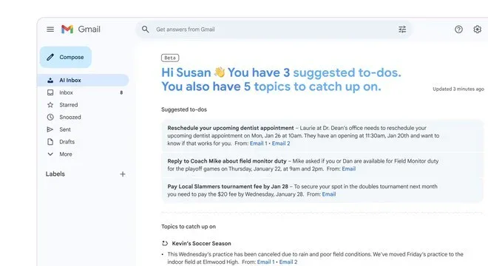The height and width of the screenshot is (266, 488).
Task: Open the Sent folder
Action: tap(83, 129)
